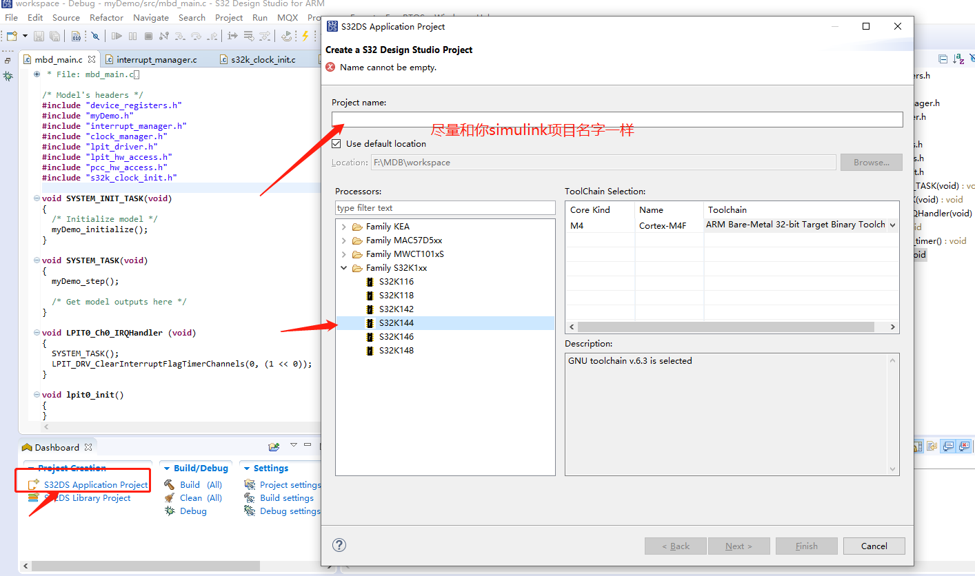The height and width of the screenshot is (576, 975).
Task: Click the Help question mark icon in dialog
Action: point(339,545)
